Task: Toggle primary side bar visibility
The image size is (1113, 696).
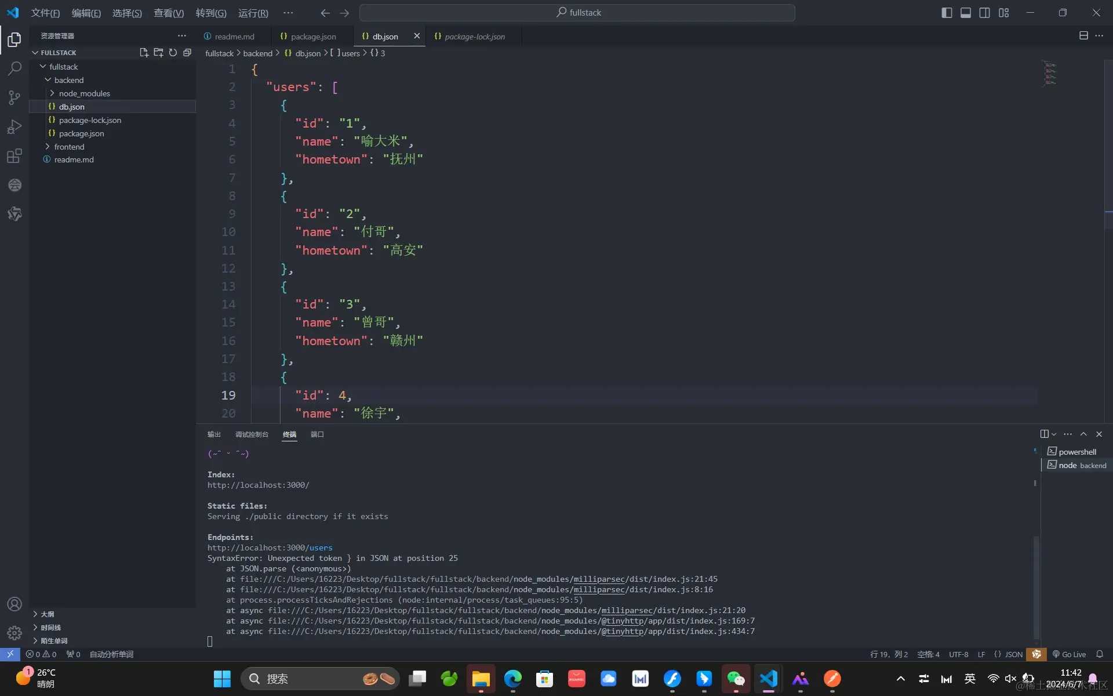Action: coord(947,13)
